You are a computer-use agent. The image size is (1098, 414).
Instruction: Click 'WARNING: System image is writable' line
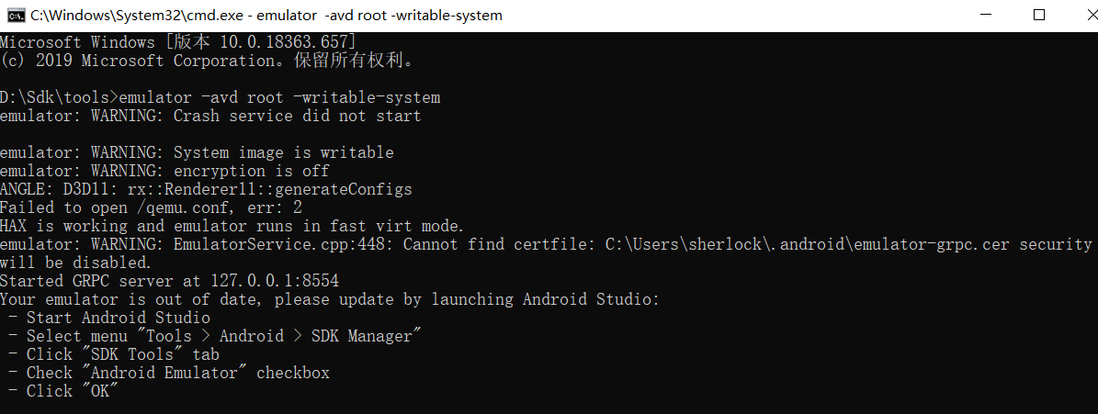(197, 152)
